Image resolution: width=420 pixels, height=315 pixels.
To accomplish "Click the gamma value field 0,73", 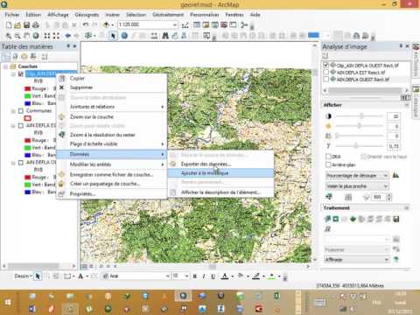I will (x=393, y=146).
